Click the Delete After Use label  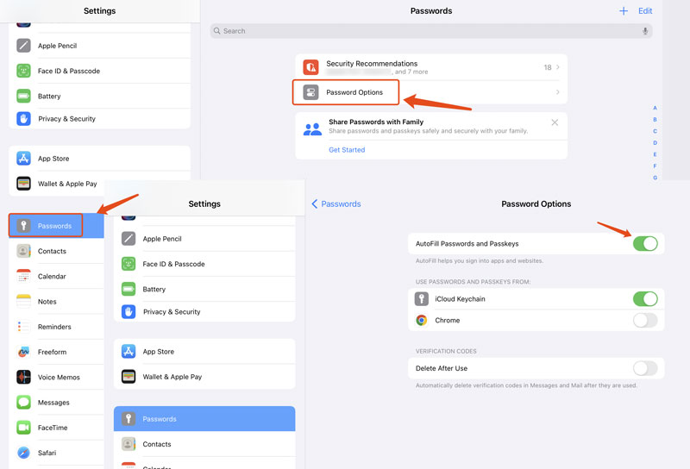click(x=442, y=368)
